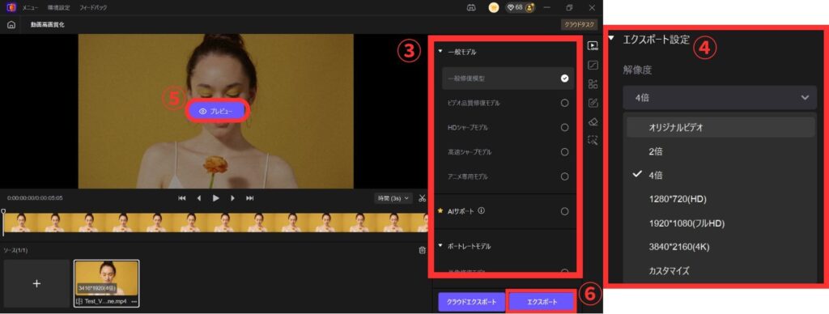Screen dimensions: 829x314
Task: Enable the AIサポート option
Action: click(564, 211)
